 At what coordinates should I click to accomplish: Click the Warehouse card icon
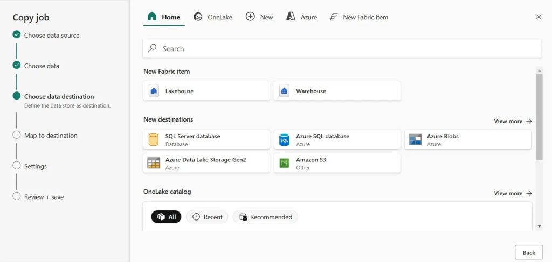tap(285, 91)
